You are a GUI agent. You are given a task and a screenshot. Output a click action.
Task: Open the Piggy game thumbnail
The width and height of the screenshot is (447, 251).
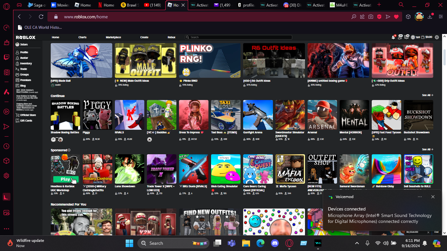[98, 115]
